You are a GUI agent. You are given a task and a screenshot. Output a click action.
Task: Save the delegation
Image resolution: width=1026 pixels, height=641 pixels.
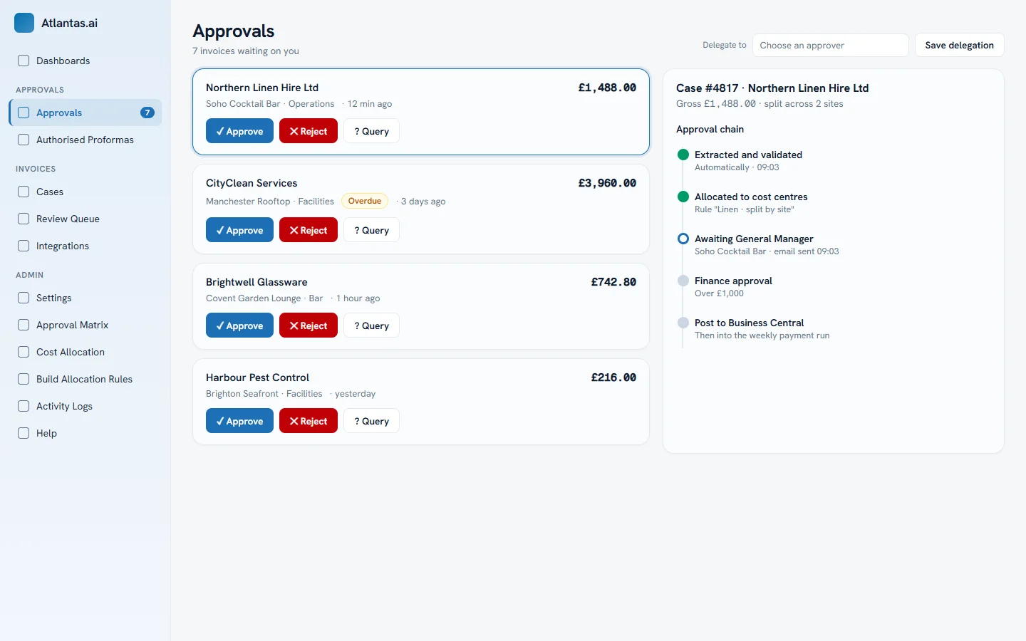pyautogui.click(x=959, y=45)
